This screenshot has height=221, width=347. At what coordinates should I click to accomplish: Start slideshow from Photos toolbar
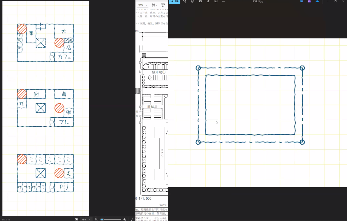pos(216,1)
